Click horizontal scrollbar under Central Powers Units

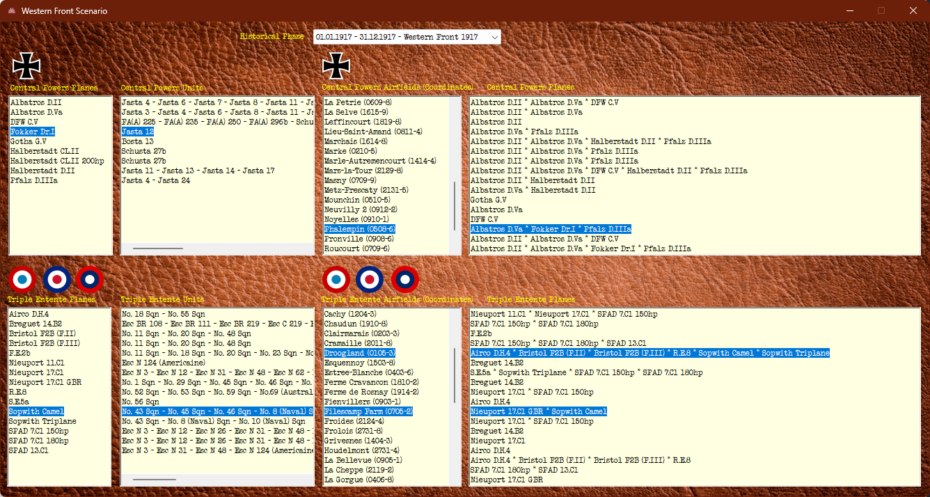[158, 248]
